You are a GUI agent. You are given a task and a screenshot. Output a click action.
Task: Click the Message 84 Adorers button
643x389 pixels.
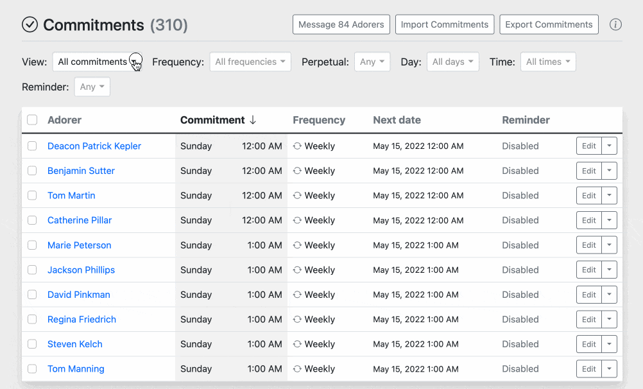(x=341, y=25)
